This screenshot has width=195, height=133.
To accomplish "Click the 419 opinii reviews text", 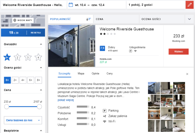I will tap(113, 51).
